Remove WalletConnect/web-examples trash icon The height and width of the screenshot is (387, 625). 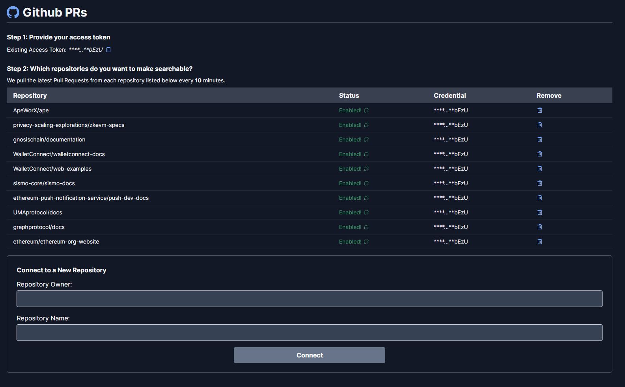[540, 169]
